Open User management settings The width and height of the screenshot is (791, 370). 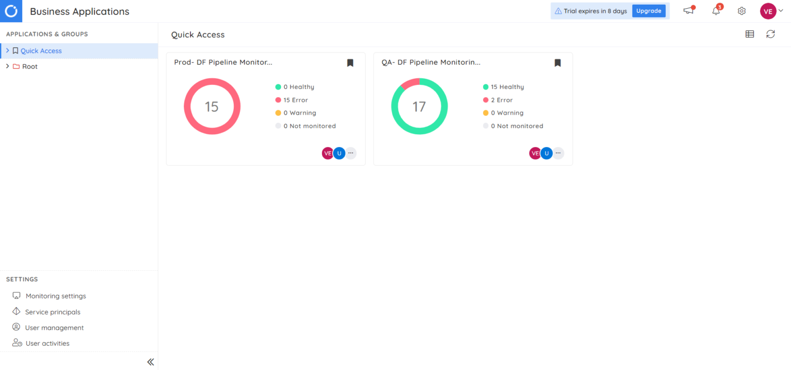tap(54, 327)
